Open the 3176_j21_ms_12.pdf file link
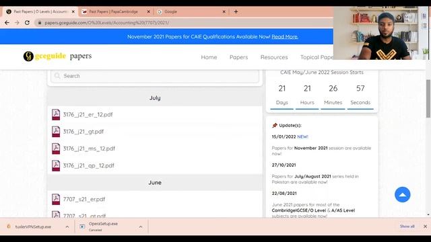 tap(89, 149)
